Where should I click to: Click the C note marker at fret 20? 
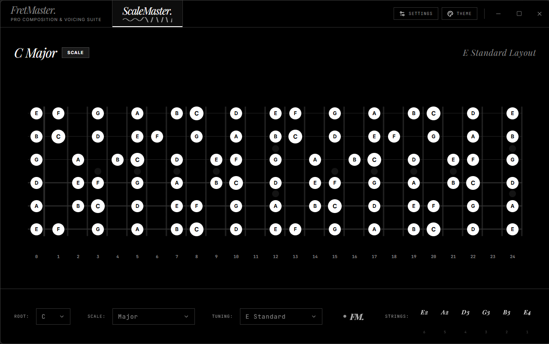click(433, 113)
